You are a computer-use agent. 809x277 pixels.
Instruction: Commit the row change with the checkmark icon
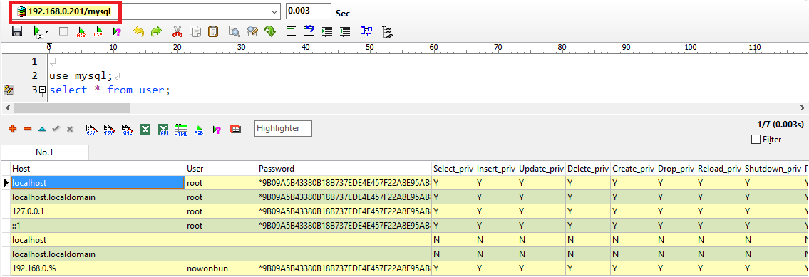[x=56, y=129]
